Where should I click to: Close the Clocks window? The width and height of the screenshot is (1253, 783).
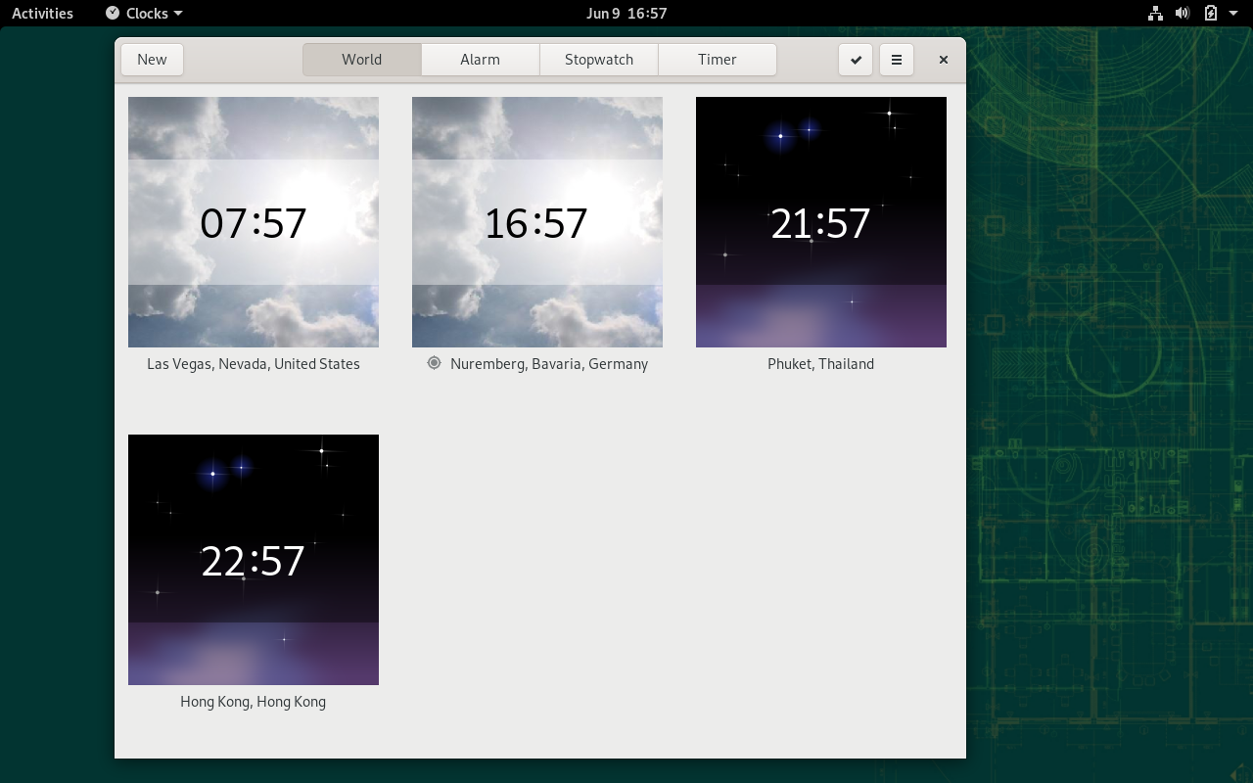(x=944, y=60)
